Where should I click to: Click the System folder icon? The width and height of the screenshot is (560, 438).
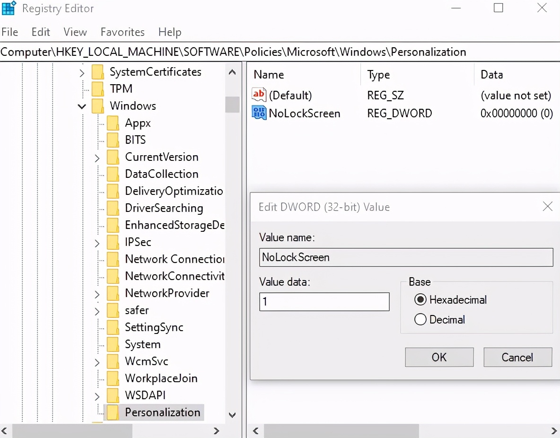113,344
